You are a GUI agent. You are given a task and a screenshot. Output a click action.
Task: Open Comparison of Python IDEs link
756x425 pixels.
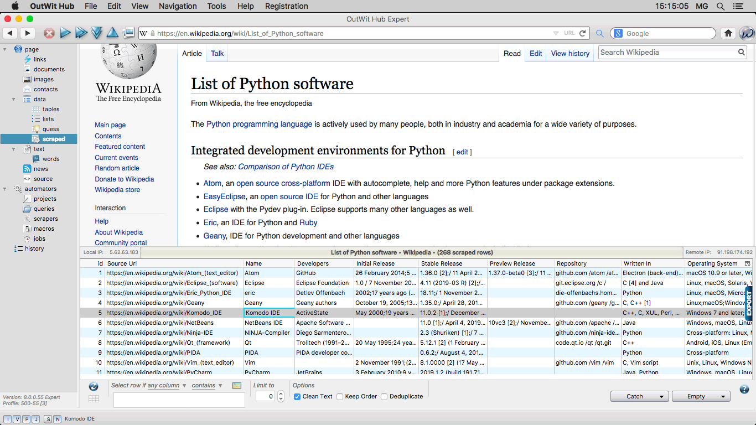click(286, 167)
